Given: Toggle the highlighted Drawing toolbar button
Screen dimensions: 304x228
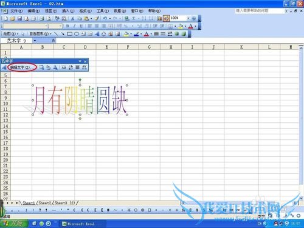Looking at the screenshot, I should click(x=166, y=18).
